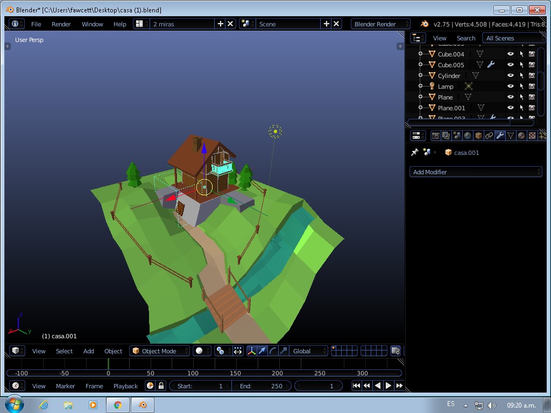Open the Global transform orientation dropdown

(307, 350)
